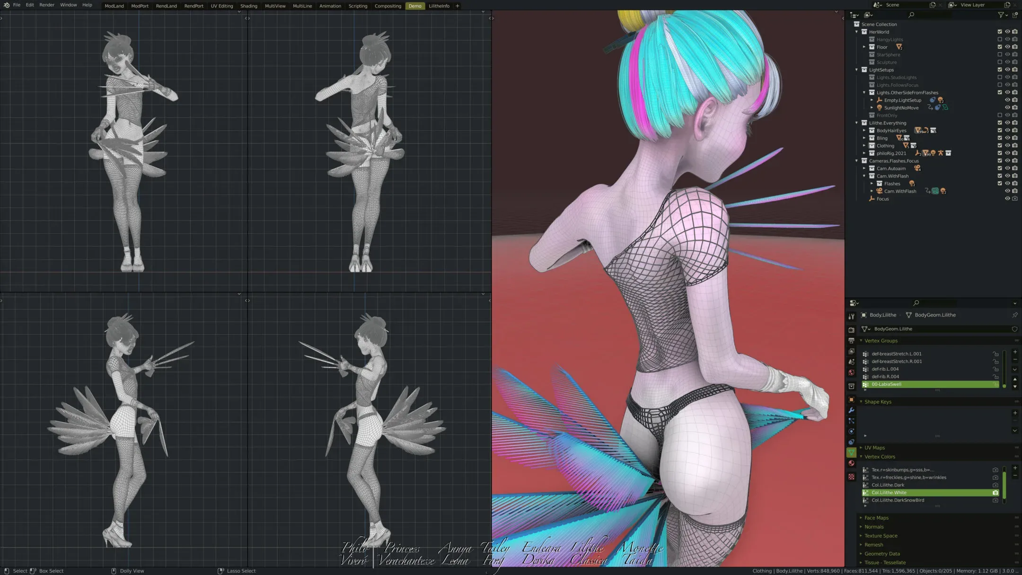
Task: Open the Render menu
Action: point(47,5)
